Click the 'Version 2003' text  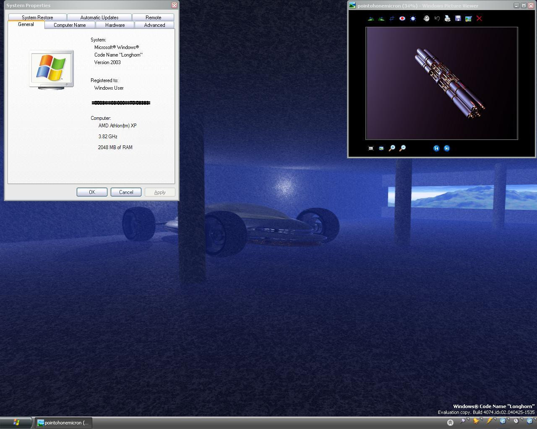[107, 62]
